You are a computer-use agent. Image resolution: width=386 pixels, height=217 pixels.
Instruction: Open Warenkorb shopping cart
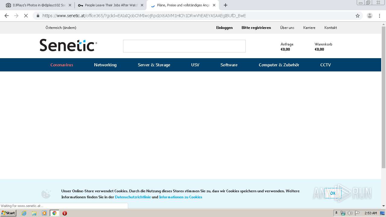(323, 47)
